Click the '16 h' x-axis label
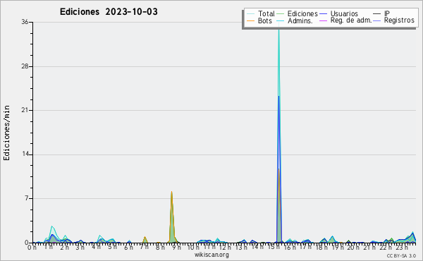Image resolution: width=423 pixels, height=261 pixels. point(290,247)
